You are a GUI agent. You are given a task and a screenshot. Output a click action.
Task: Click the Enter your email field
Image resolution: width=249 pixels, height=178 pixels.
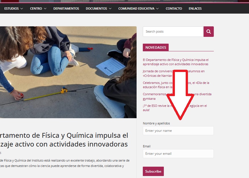point(178,154)
